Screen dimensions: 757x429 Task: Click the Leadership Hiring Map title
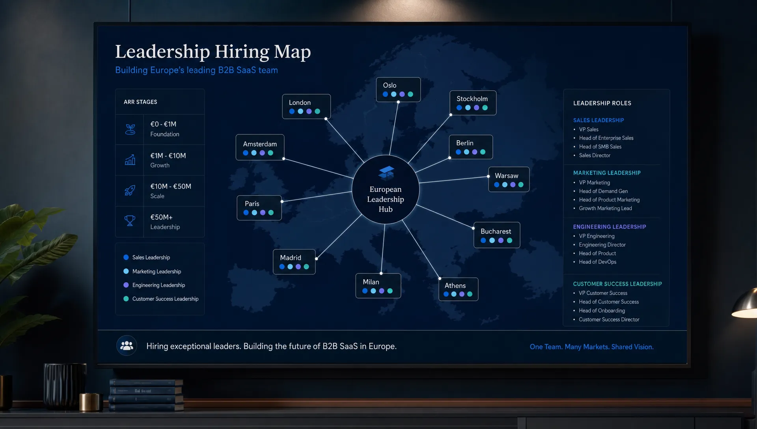click(x=213, y=52)
